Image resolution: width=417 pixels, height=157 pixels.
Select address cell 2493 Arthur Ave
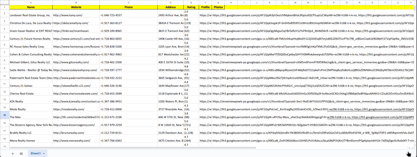(x=171, y=13)
